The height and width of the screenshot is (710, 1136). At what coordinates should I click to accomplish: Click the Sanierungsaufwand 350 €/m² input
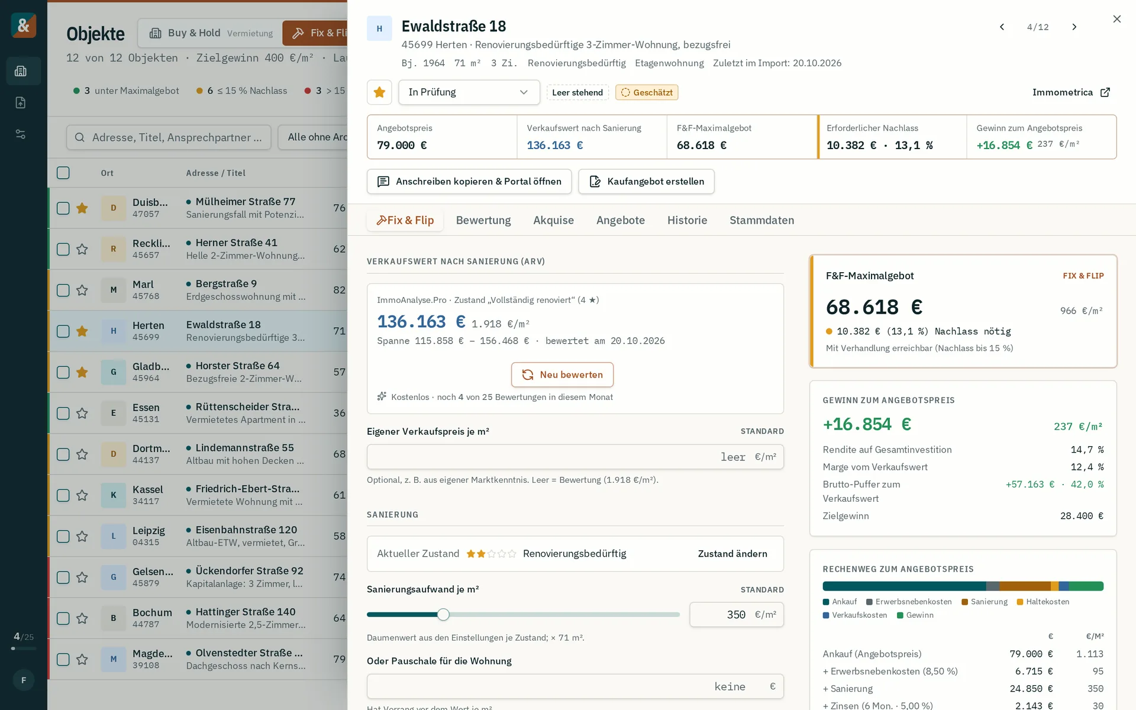tap(737, 615)
